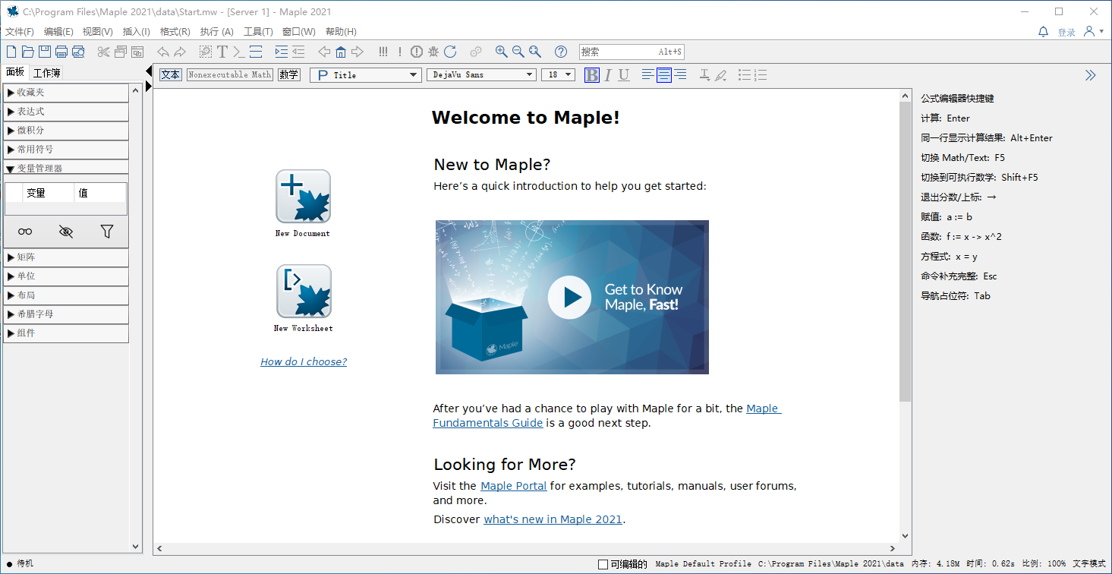Toggle italic formatting
1112x574 pixels.
tap(608, 74)
